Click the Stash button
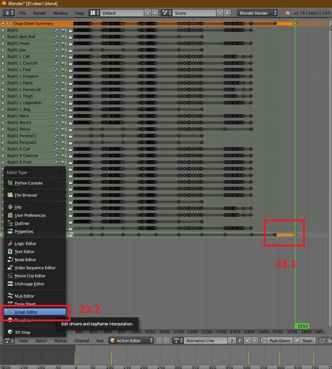 (x=304, y=340)
